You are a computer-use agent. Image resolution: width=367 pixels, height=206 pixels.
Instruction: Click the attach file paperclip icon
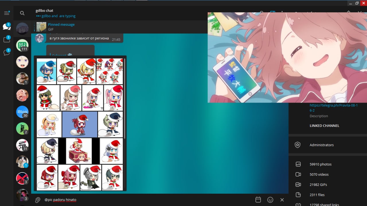coord(38,200)
